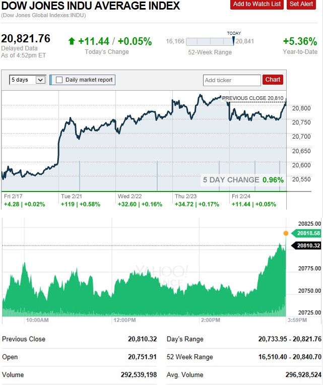
Task: Click the +4.28 | +0.02% daily change
Action: click(25, 204)
